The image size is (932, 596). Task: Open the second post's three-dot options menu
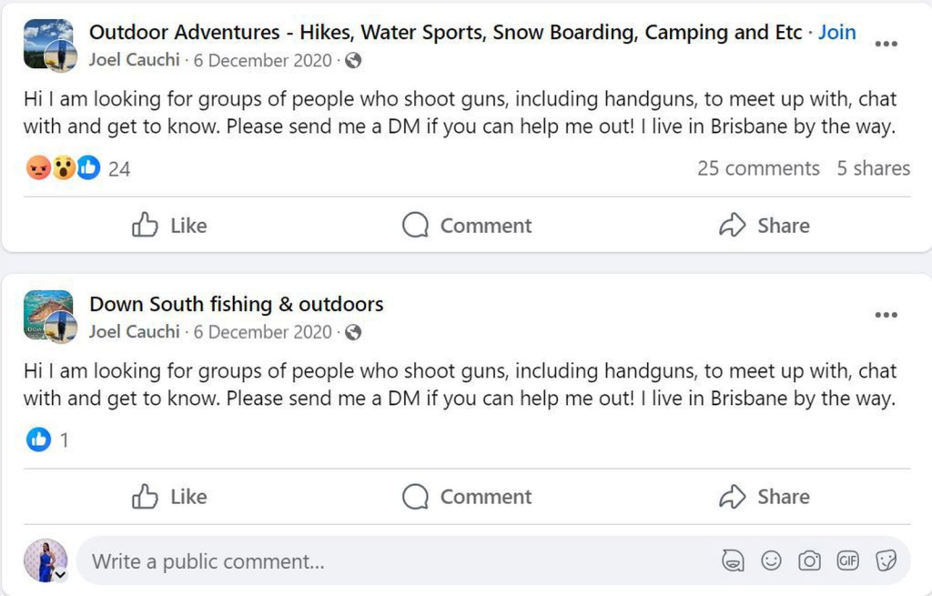[886, 315]
